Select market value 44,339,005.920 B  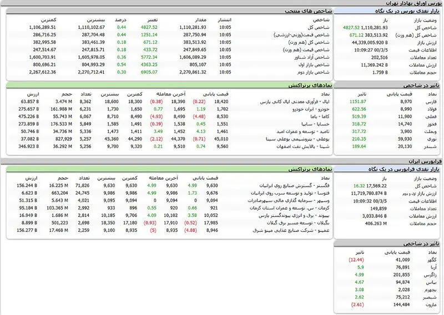pos(370,43)
